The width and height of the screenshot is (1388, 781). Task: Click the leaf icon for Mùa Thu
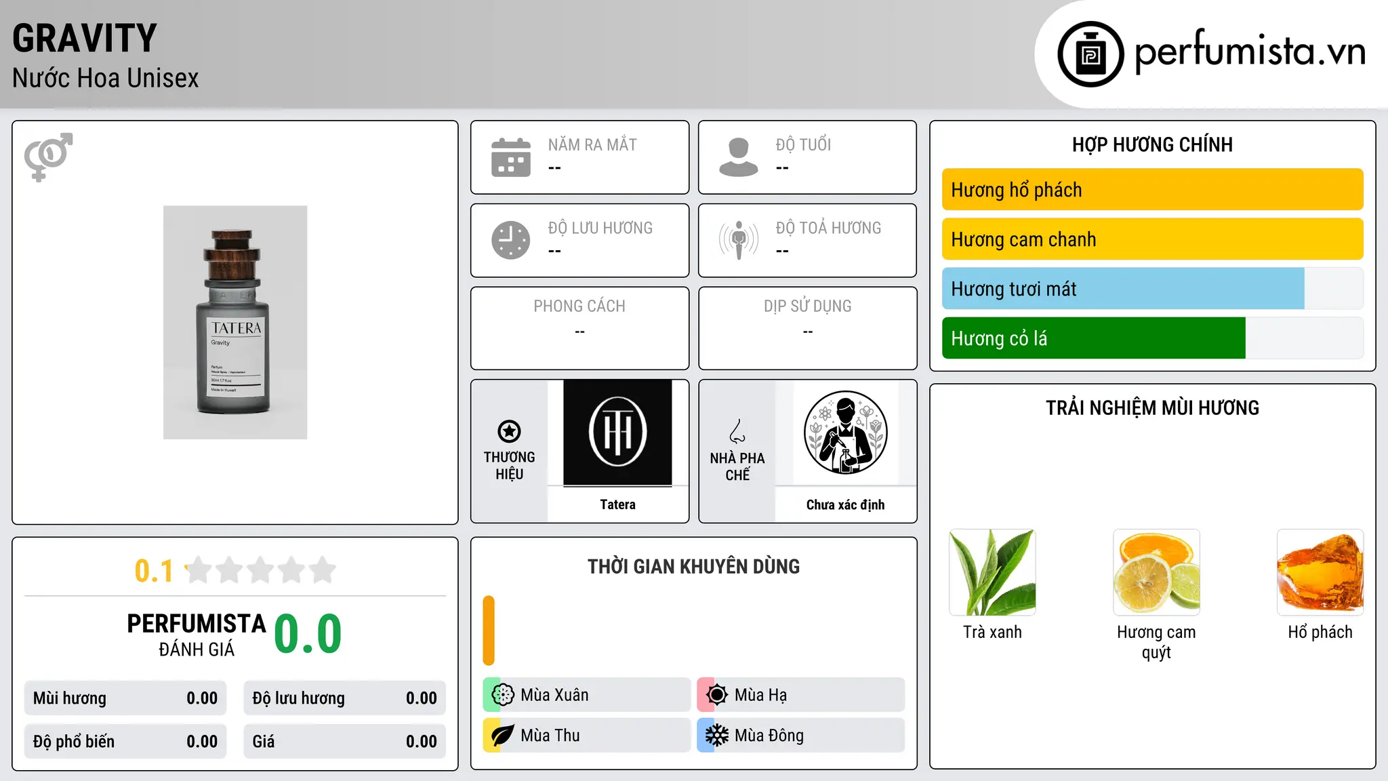(x=502, y=736)
